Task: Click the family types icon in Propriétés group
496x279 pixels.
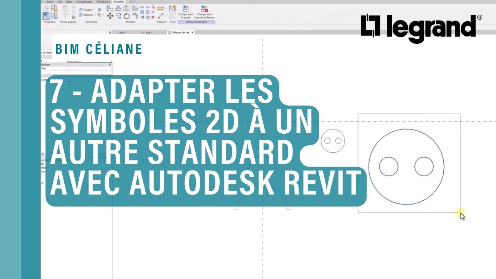Action: pyautogui.click(x=54, y=15)
